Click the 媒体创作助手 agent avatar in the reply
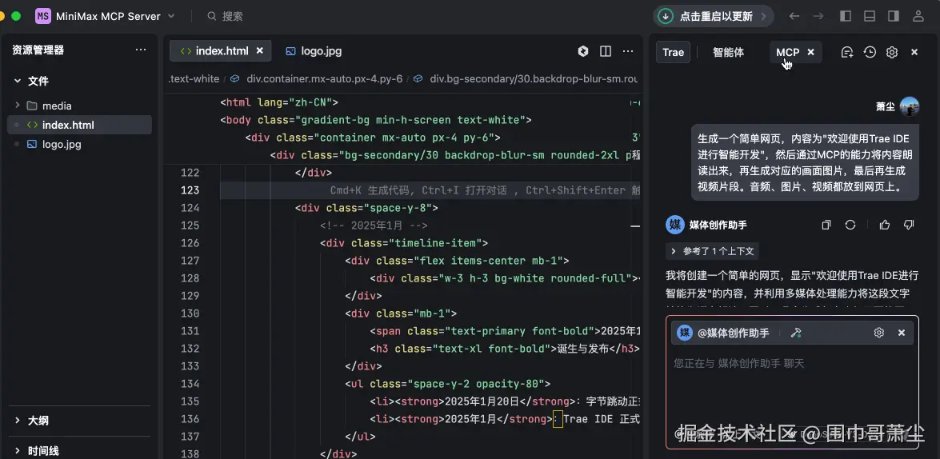The height and width of the screenshot is (459, 940). pos(675,225)
